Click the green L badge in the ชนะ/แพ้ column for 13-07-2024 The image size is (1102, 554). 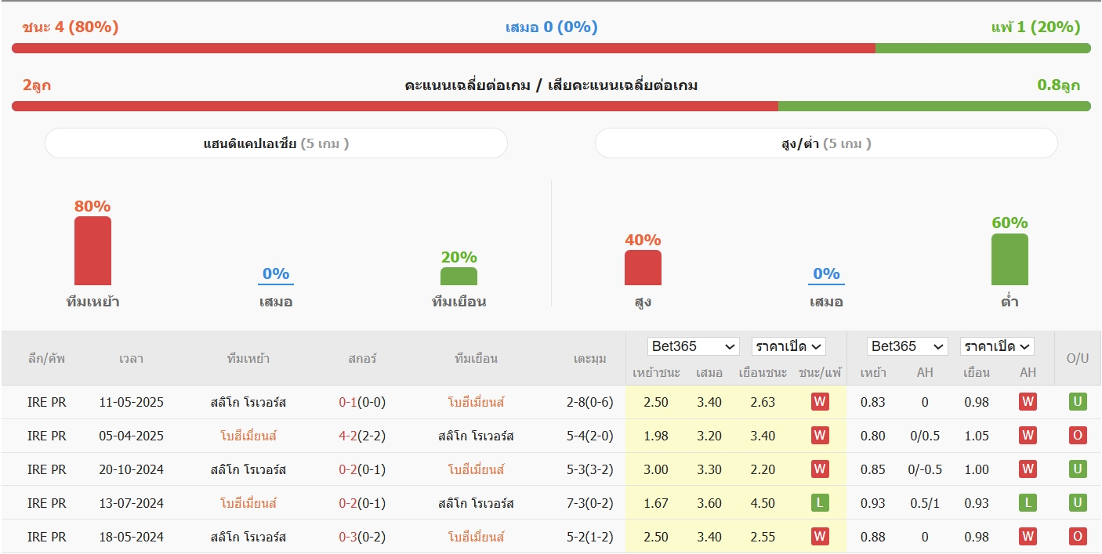tap(820, 503)
